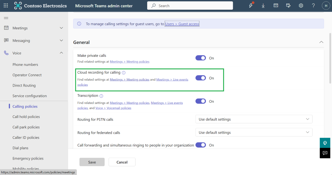Open Operator Connect in the sidebar
This screenshot has height=175, width=332.
[27, 75]
